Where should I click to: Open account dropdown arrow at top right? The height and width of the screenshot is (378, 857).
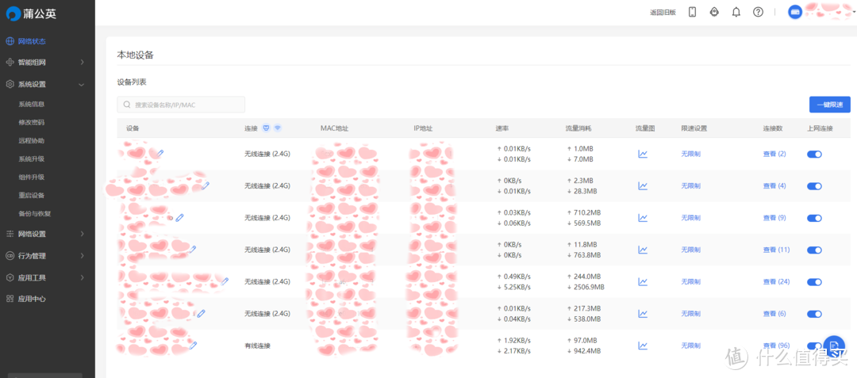pos(853,12)
